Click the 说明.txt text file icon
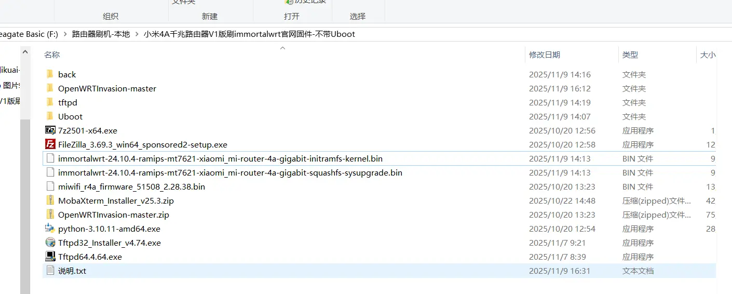Viewport: 732px width, 294px height. 50,271
